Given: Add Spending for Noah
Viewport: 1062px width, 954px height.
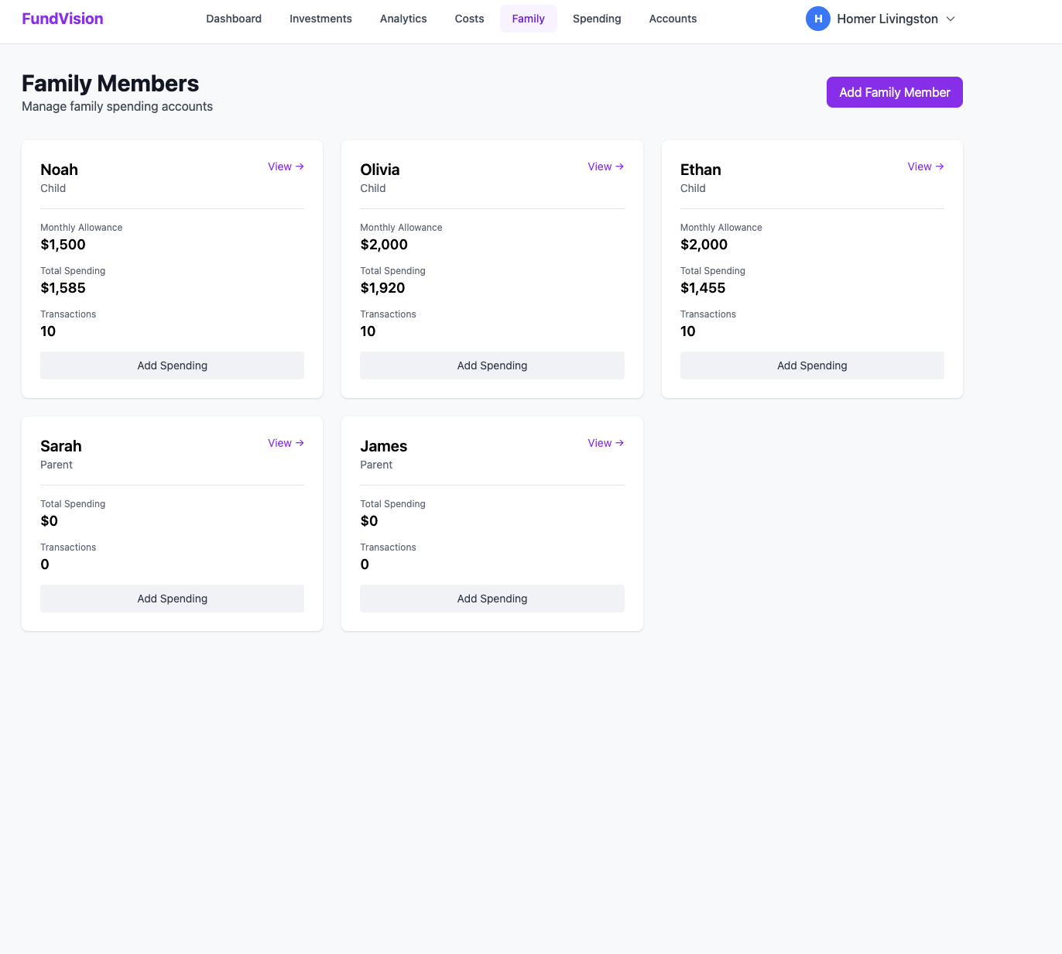Looking at the screenshot, I should click(172, 365).
